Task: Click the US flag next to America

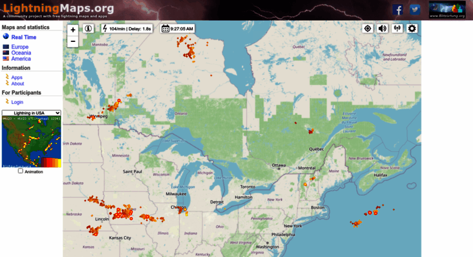Action: coord(5,59)
